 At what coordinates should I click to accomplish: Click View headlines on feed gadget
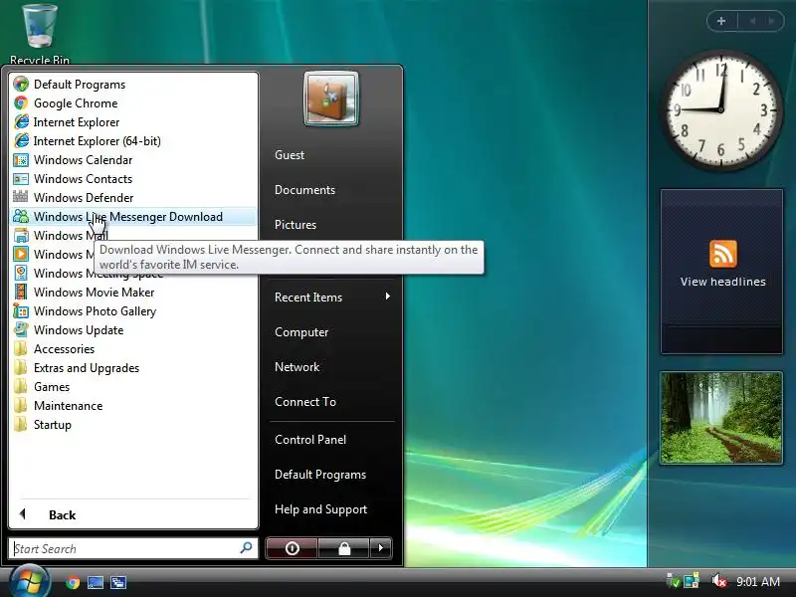[x=723, y=282]
